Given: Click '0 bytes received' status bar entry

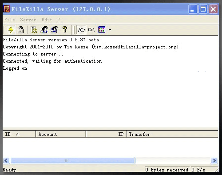Looking at the screenshot, I should (x=167, y=170).
